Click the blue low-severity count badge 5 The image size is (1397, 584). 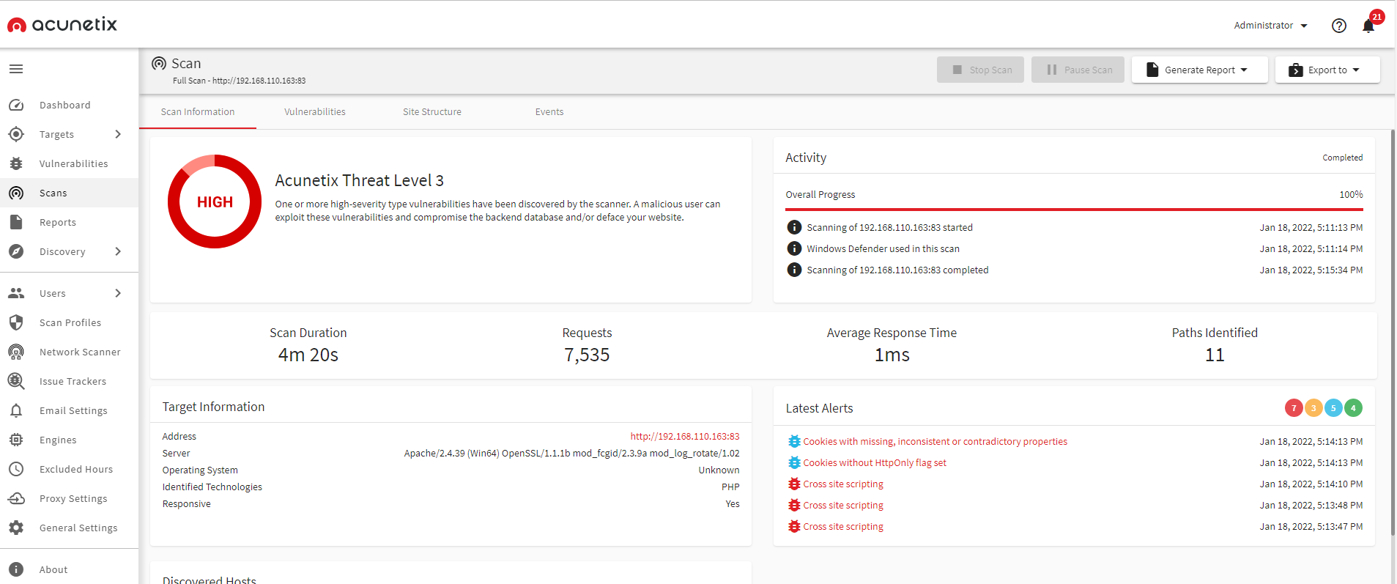(1333, 408)
